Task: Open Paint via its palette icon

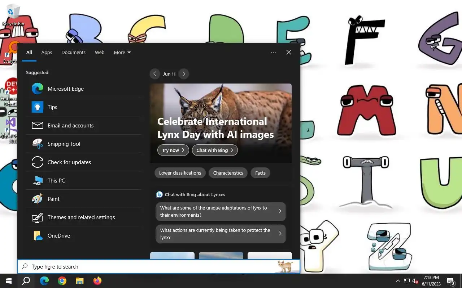Action: pos(38,199)
